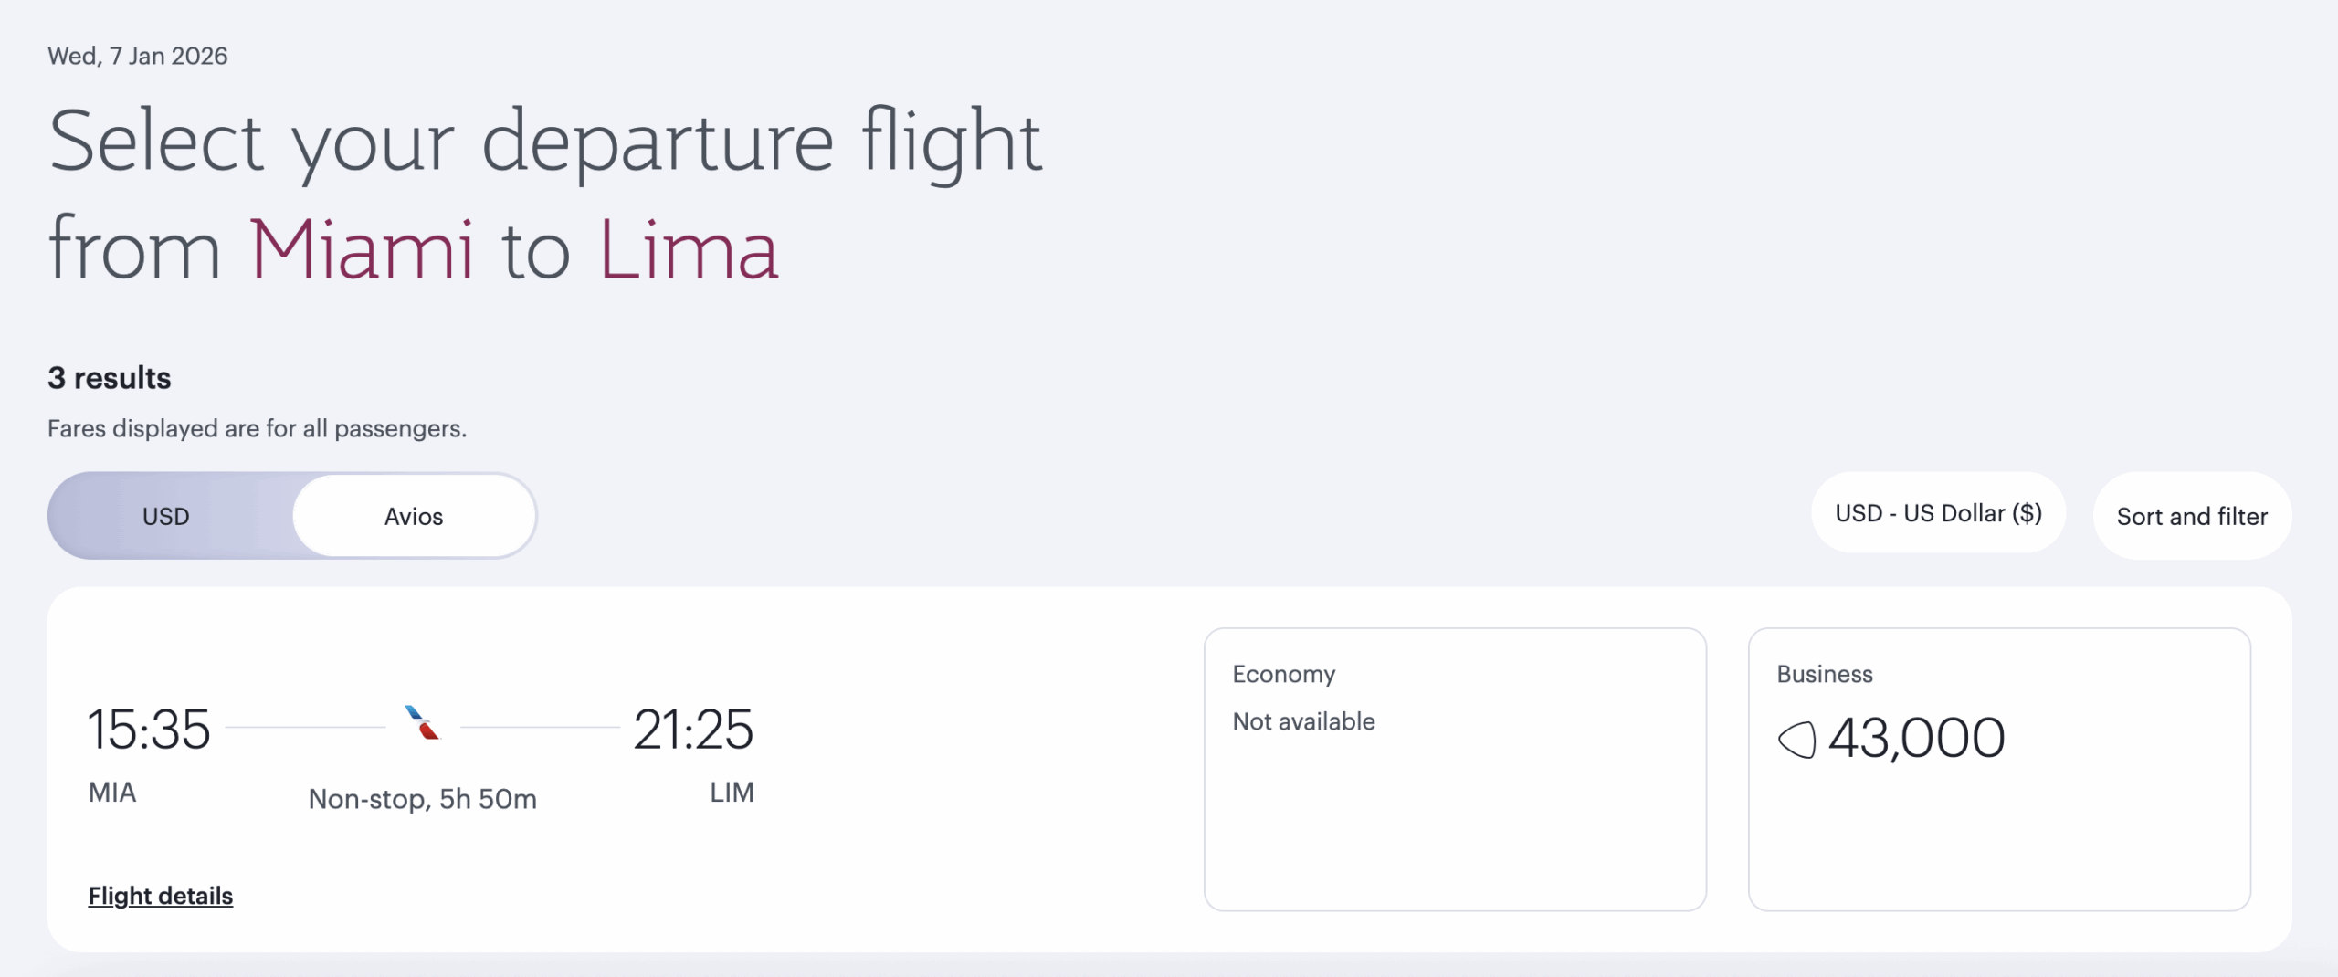The width and height of the screenshot is (2338, 977).
Task: Click the Non-stop, 5h 50m duration text
Action: (x=422, y=799)
